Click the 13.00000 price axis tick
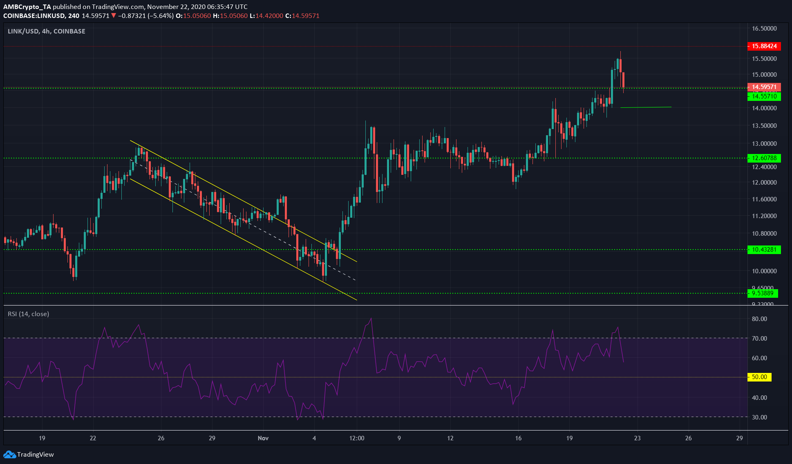Screen dimensions: 792x464 click(764, 144)
